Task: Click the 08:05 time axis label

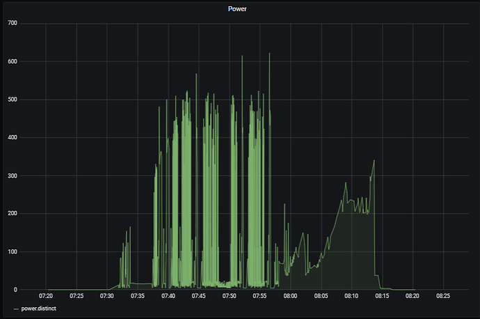Action: click(x=321, y=296)
